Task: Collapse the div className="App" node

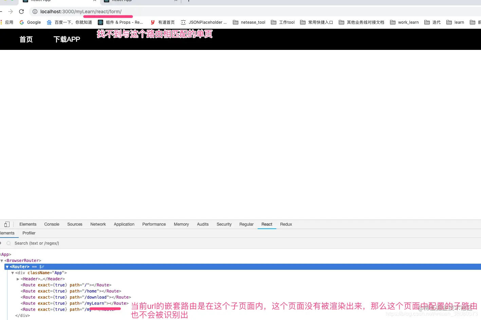Action: pos(13,273)
